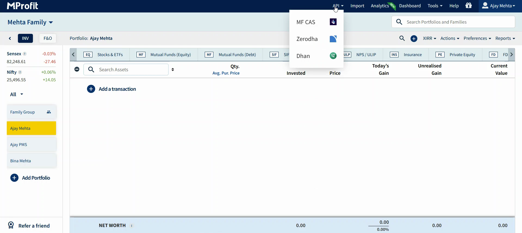
Task: Select MF CAS from API menu
Action: pos(316,22)
